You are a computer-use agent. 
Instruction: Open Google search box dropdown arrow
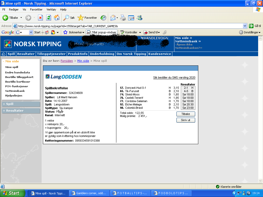31,32
